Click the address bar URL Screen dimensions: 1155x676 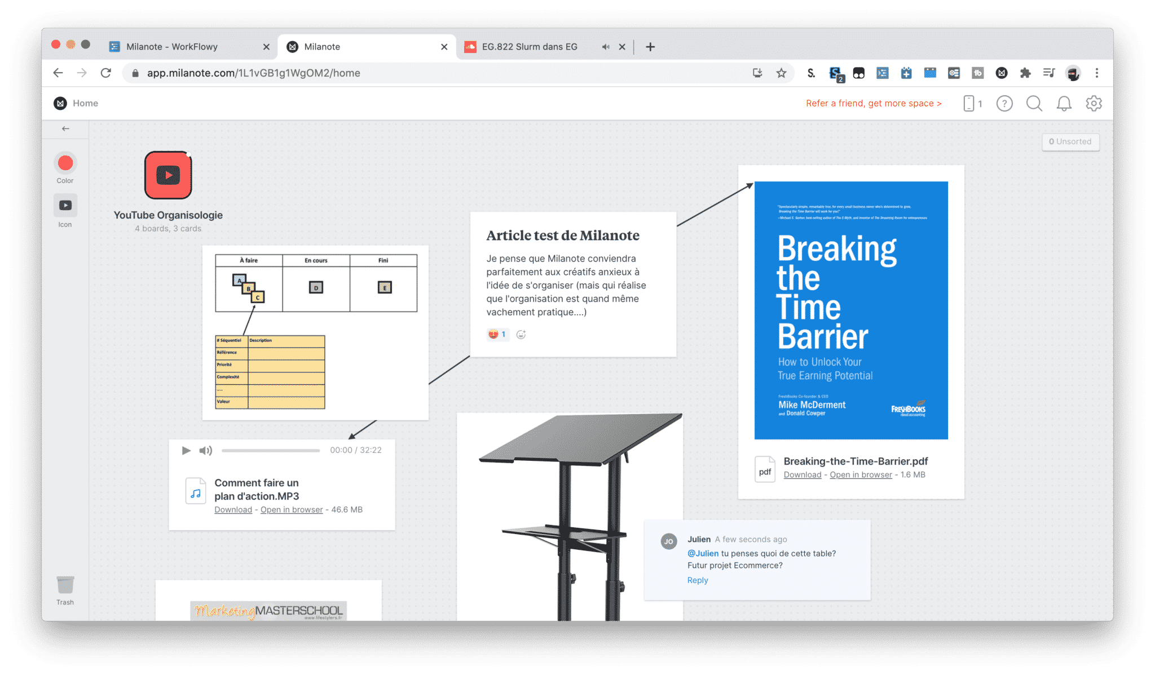(x=253, y=73)
